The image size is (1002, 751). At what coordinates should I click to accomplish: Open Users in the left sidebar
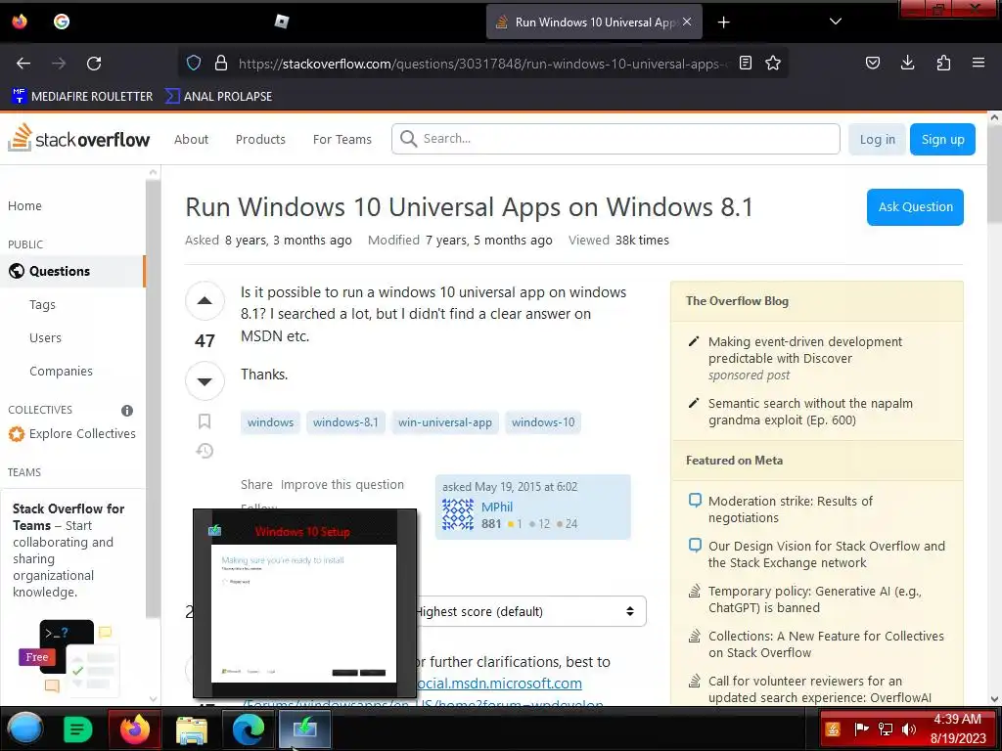tap(45, 337)
